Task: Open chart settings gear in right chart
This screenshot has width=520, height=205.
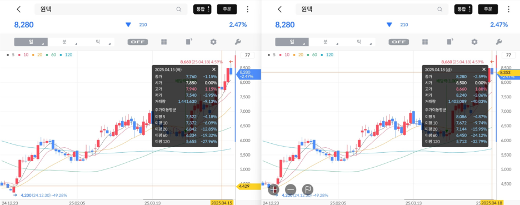Action: click(474, 42)
